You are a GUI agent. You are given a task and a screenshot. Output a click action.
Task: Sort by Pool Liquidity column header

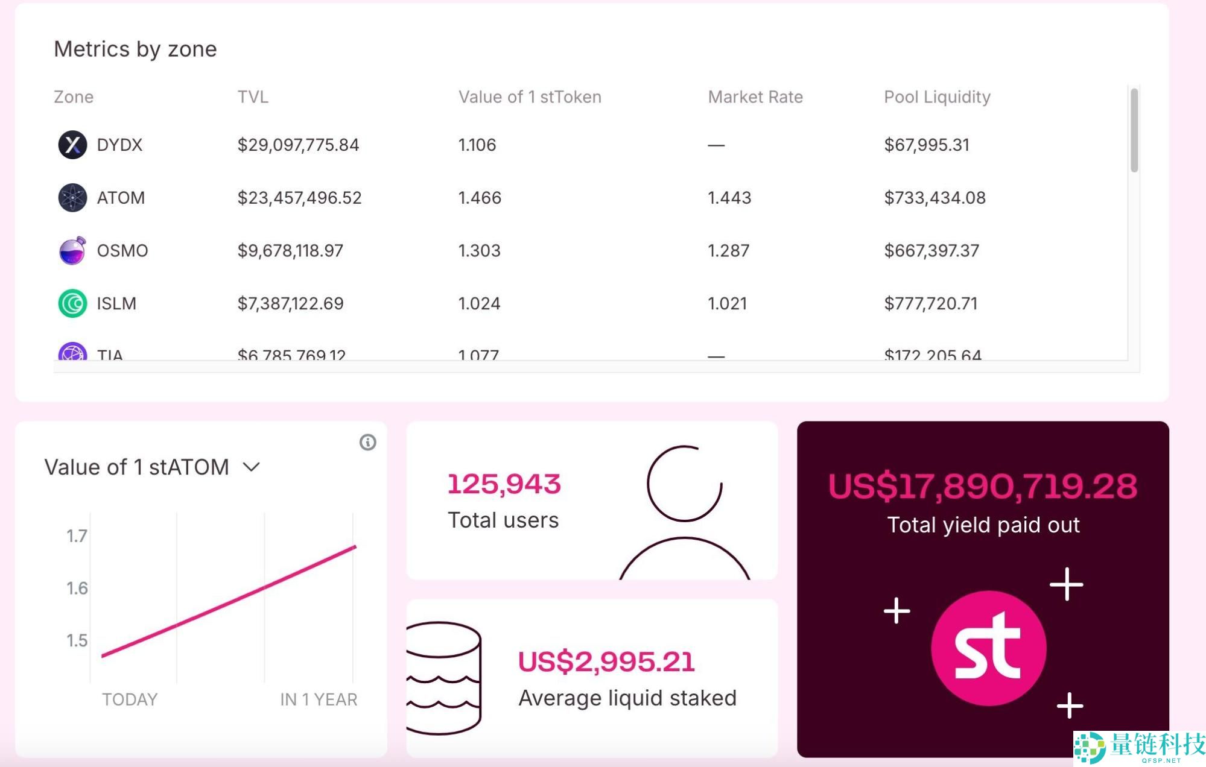(937, 97)
